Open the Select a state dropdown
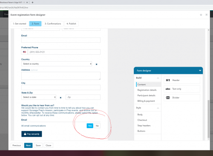This screenshot has width=213, height=156. click(x=39, y=97)
